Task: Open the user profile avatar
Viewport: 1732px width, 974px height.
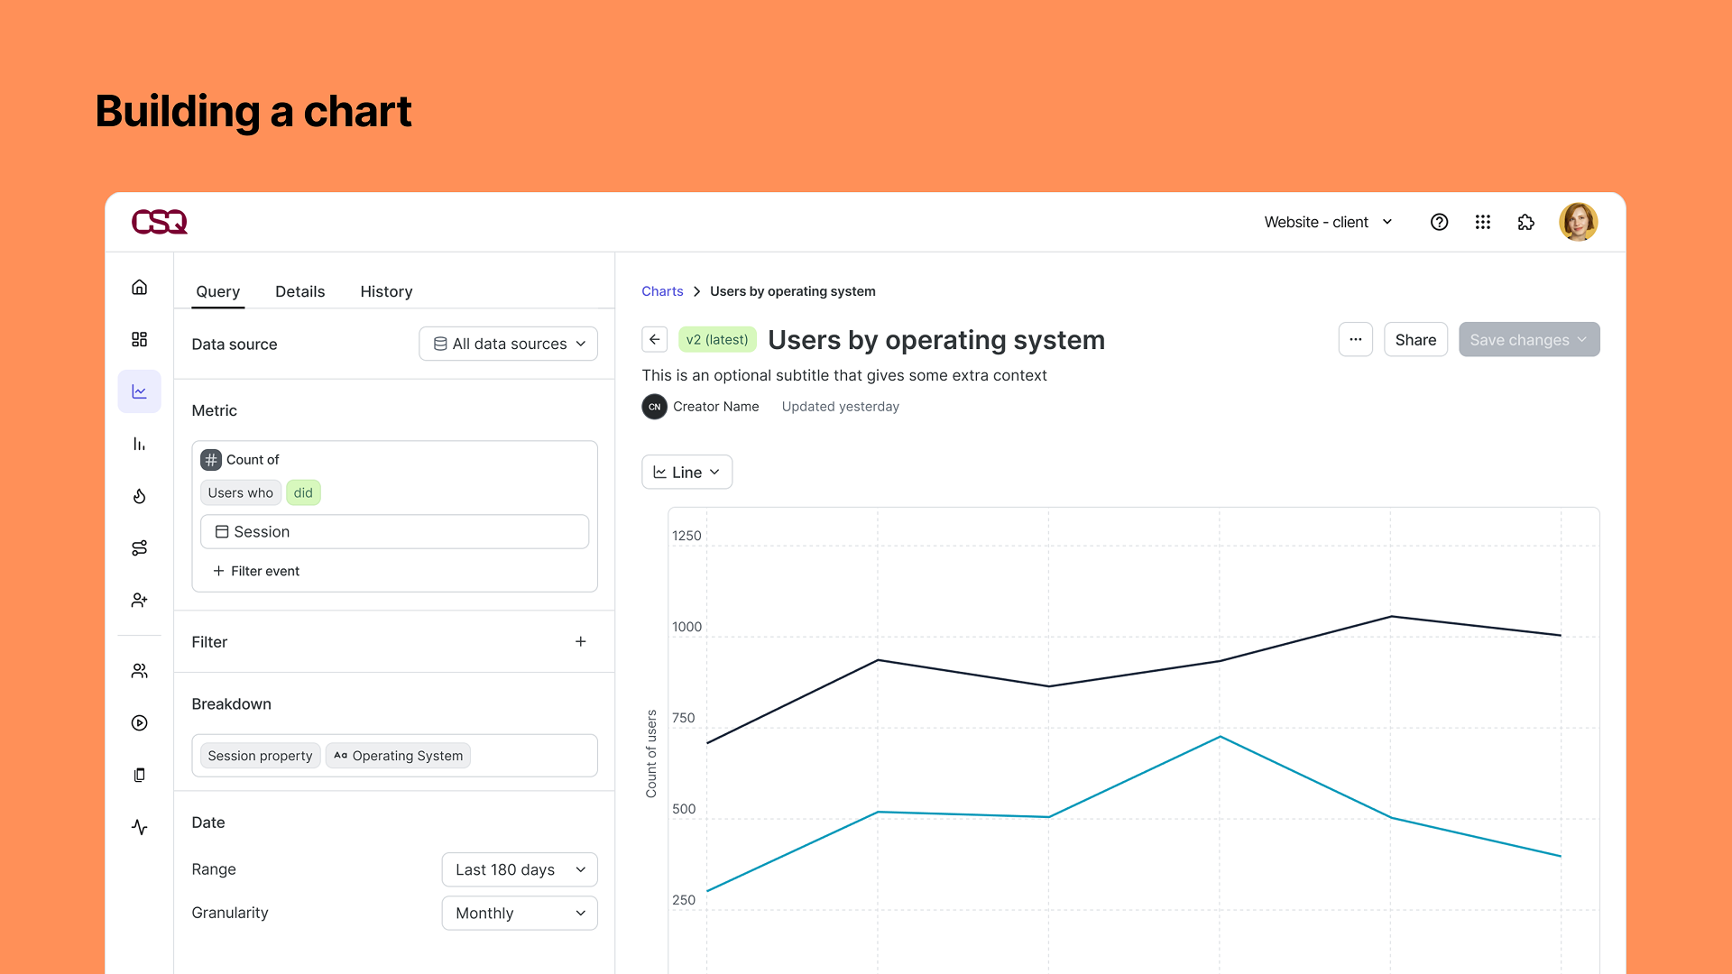Action: (1578, 222)
